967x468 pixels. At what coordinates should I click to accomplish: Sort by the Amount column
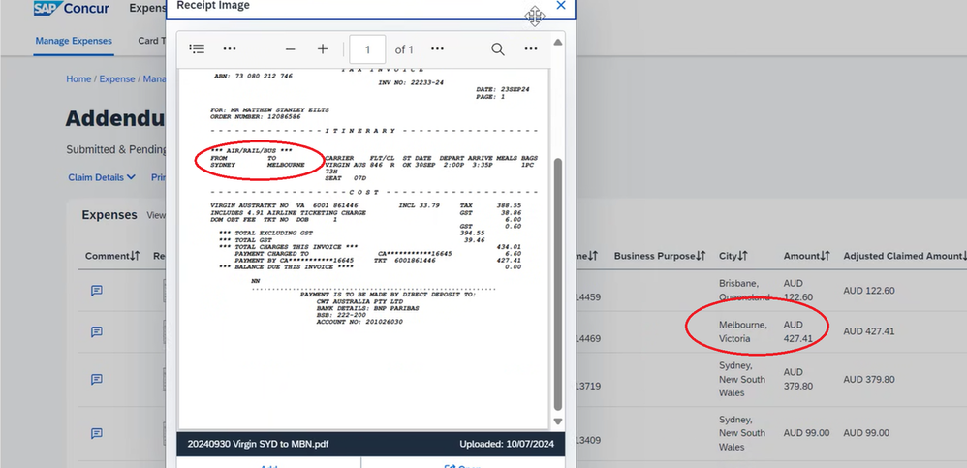point(807,256)
